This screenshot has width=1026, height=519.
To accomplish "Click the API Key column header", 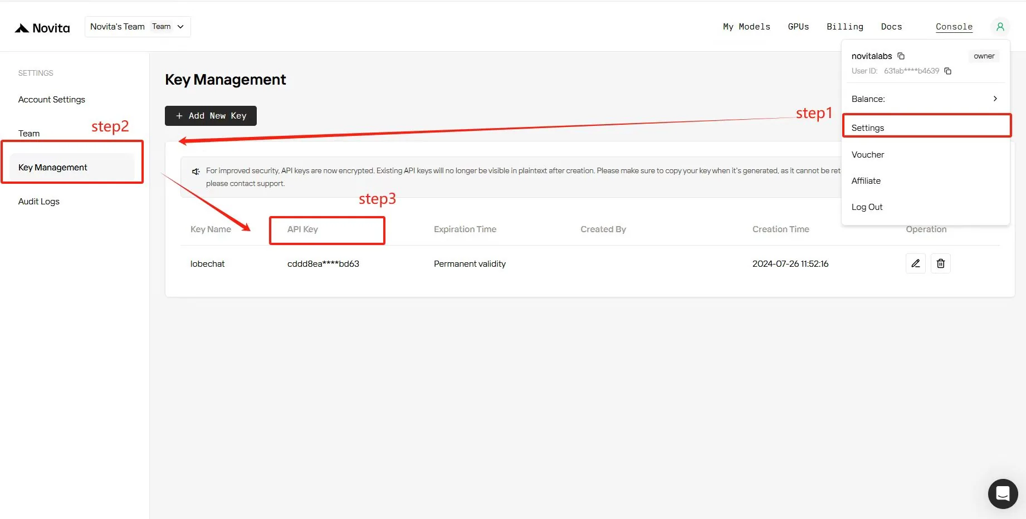I will (x=302, y=229).
